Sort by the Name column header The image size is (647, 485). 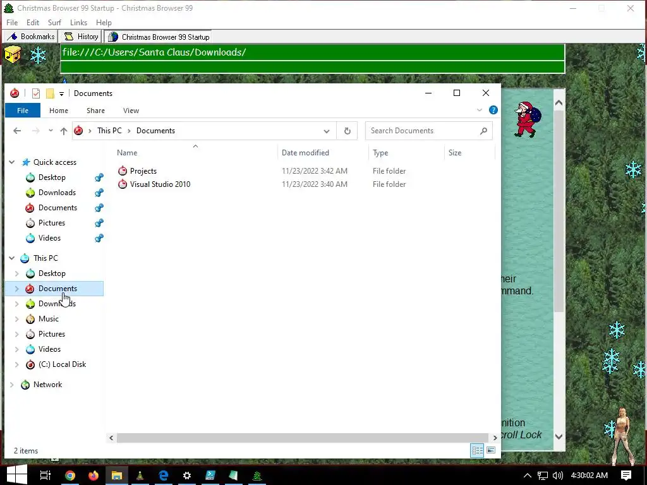(126, 153)
